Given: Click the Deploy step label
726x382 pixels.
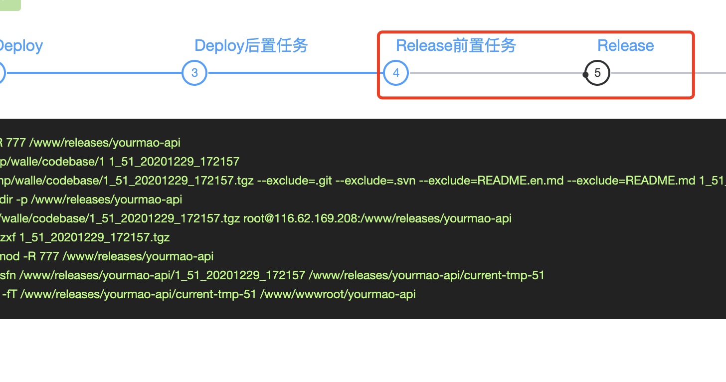Looking at the screenshot, I should click(x=21, y=45).
